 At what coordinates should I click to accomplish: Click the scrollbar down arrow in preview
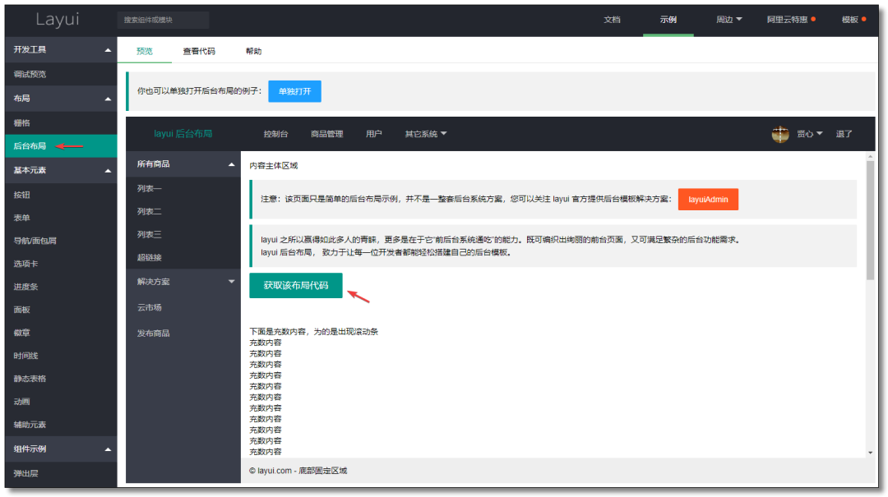[870, 453]
